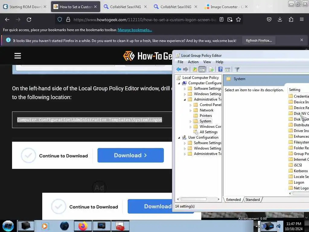Expand the System tree node arrow
309x232 pixels.
pyautogui.click(x=190, y=121)
